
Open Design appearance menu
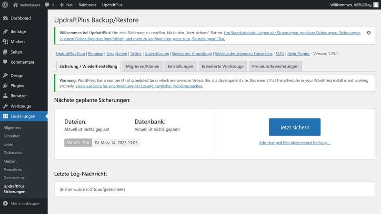coord(17,75)
